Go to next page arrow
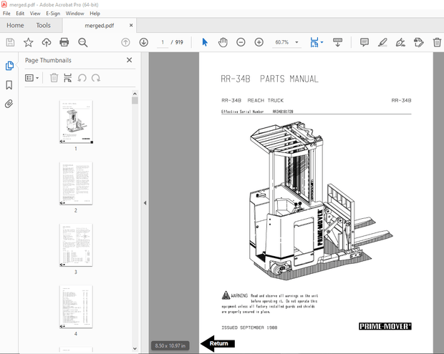 coord(143,42)
